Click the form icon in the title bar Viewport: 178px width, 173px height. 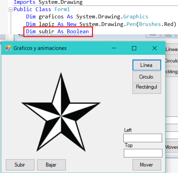tap(8, 48)
